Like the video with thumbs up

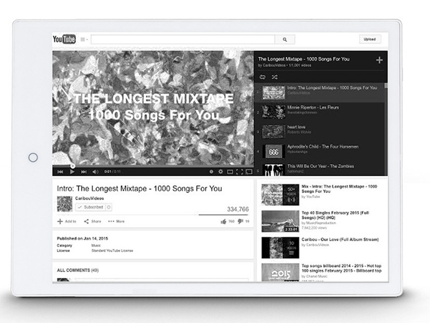(224, 221)
